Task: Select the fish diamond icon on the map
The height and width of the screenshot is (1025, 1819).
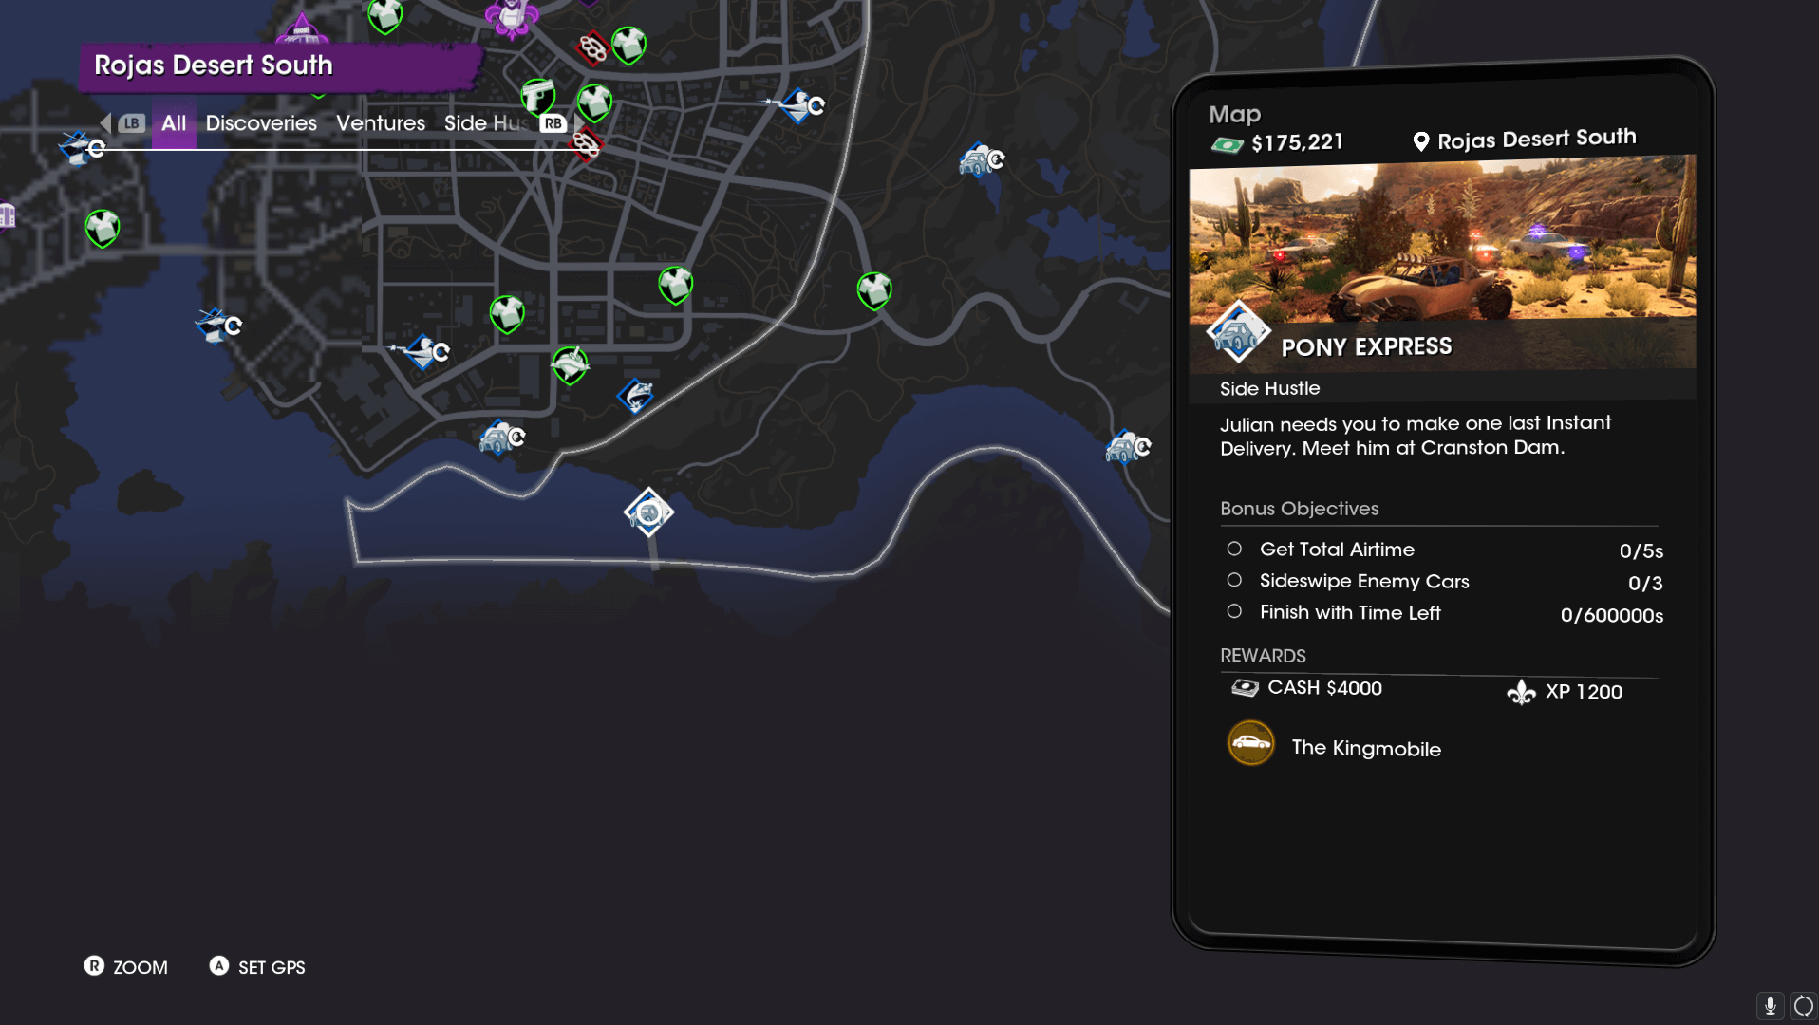Action: click(x=635, y=396)
